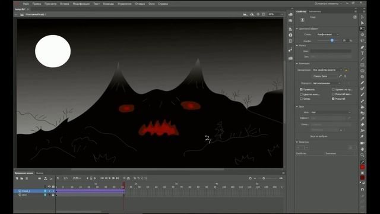Go to the last frame
Image resolution: width=380 pixels, height=214 pixels.
coord(118,178)
